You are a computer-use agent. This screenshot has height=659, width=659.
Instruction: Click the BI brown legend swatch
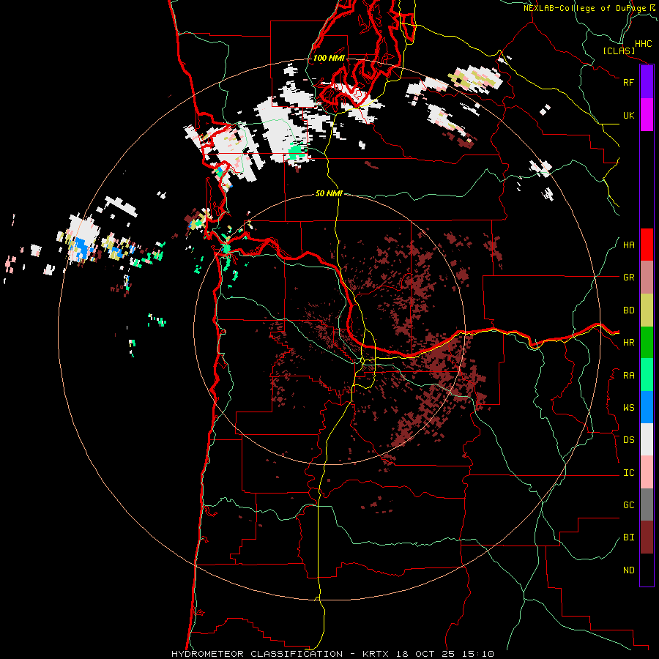click(x=647, y=537)
